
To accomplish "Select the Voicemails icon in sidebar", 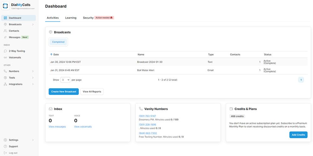I will click(x=5, y=58).
